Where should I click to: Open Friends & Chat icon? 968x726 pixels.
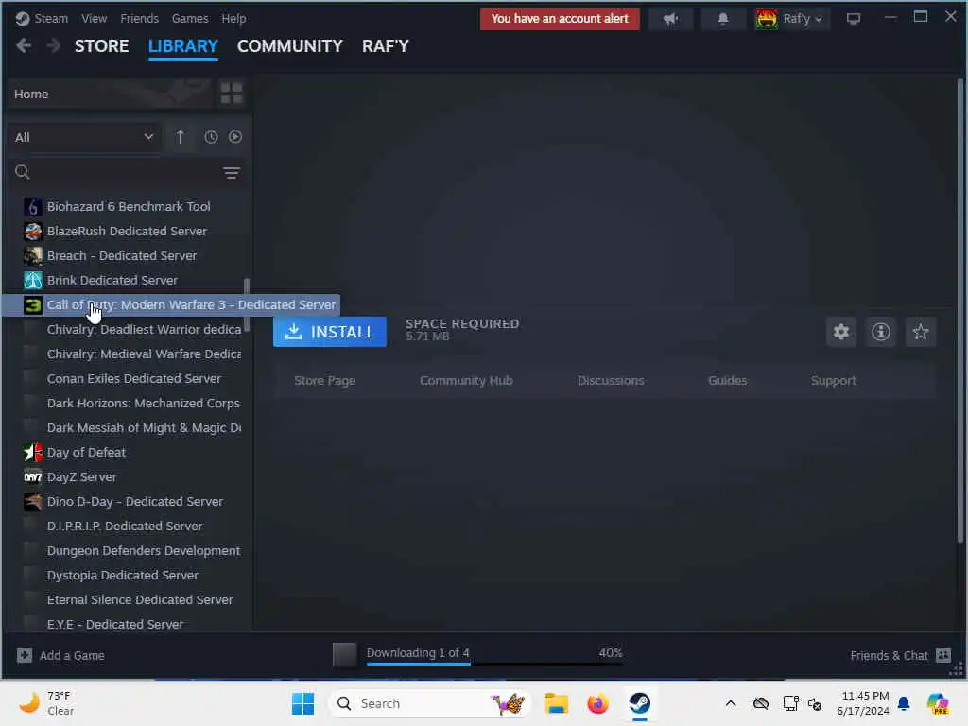click(x=943, y=655)
